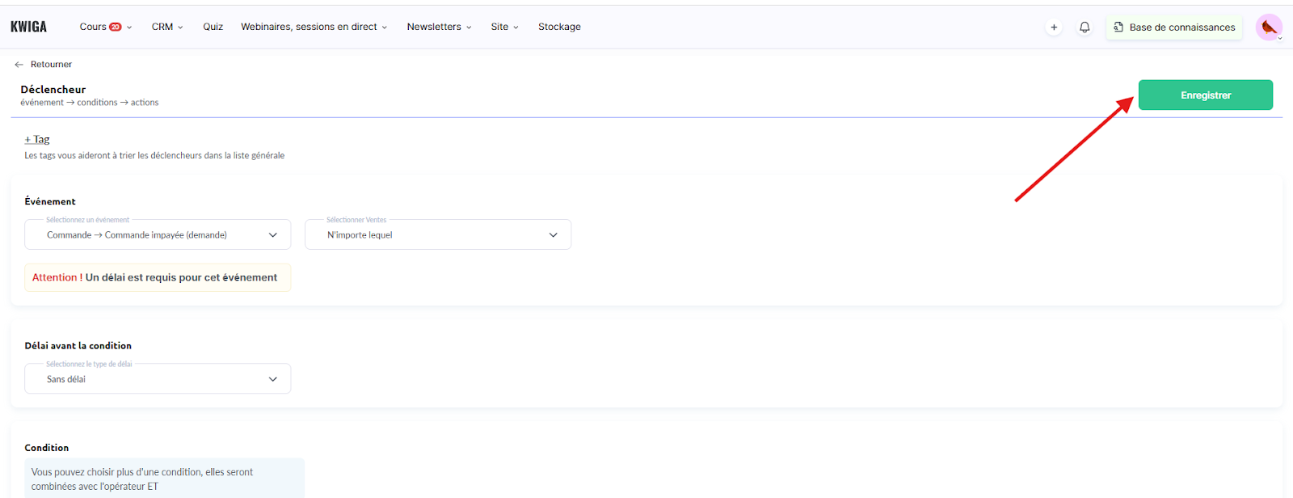Open the delay type dropdown Sans délai
1293x498 pixels.
tap(158, 379)
